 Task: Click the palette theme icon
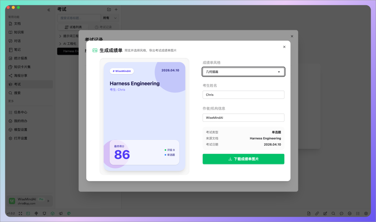[69, 213]
